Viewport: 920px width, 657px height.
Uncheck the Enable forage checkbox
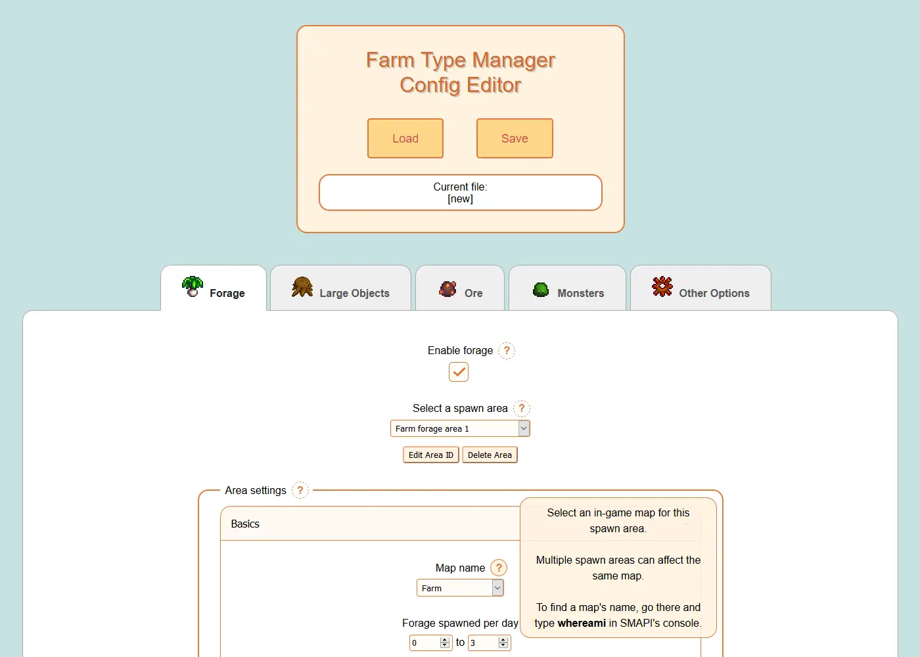459,372
